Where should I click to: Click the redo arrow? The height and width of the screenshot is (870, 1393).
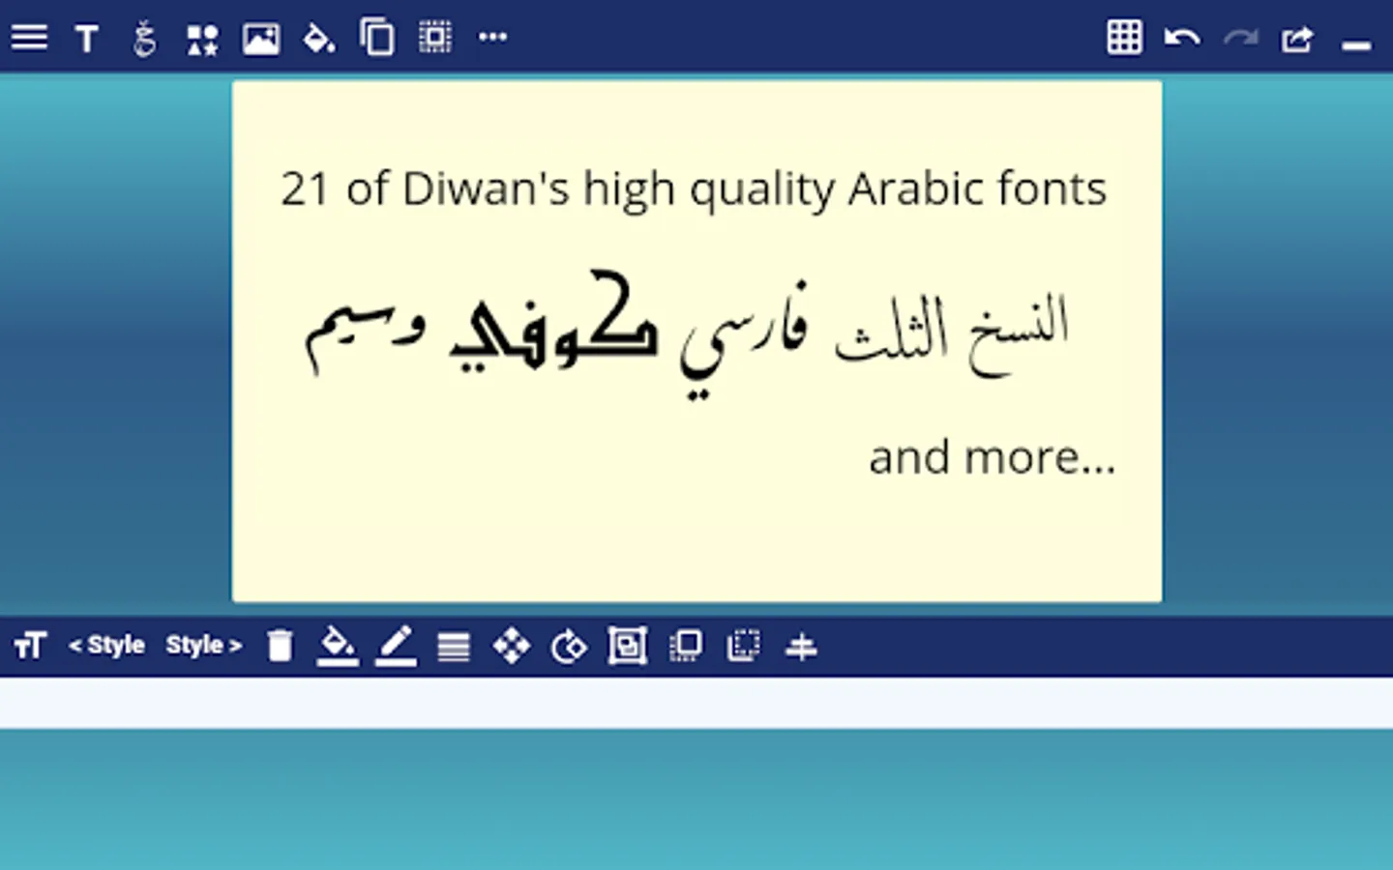[1241, 39]
